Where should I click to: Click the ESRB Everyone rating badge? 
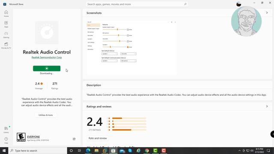coord(21,137)
